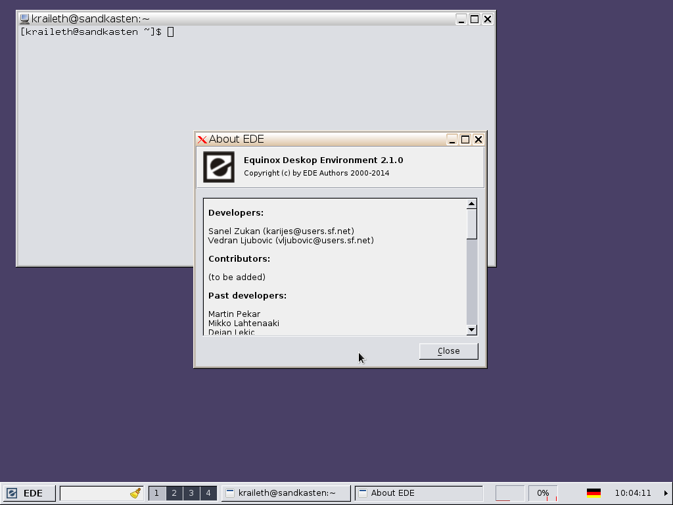Click the taskbar clock
673x505 pixels.
pos(632,493)
